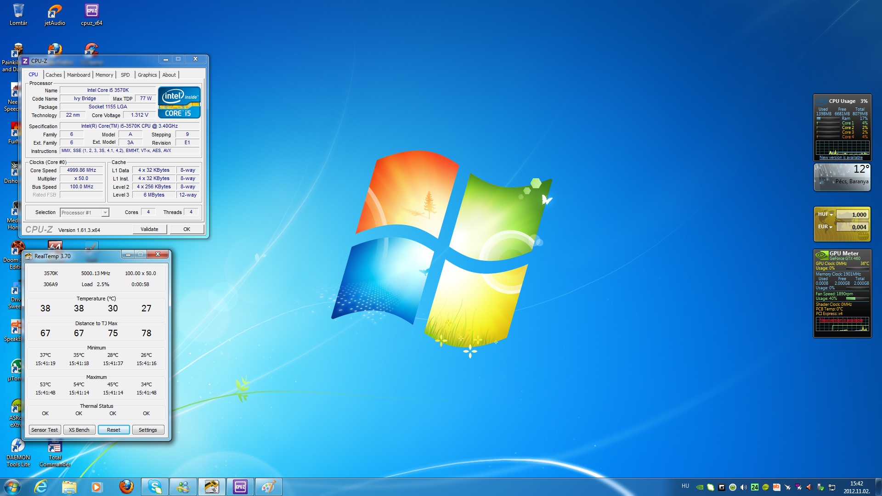Screen dimensions: 882x496
Task: Click the EUR amount field showing 0,004
Action: click(x=852, y=227)
